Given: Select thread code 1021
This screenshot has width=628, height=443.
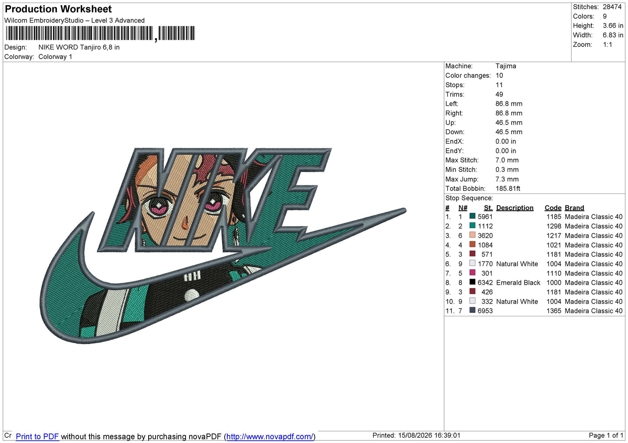Looking at the screenshot, I should tap(554, 245).
